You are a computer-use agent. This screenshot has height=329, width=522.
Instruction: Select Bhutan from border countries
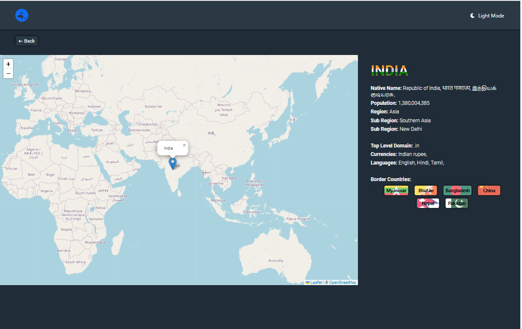pyautogui.click(x=425, y=190)
